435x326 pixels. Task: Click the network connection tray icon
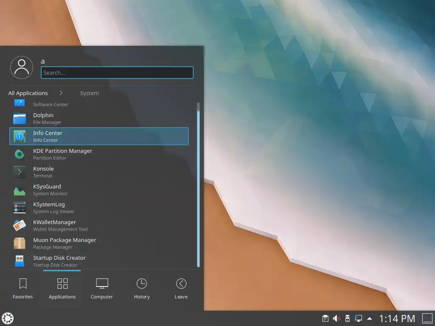(358, 318)
